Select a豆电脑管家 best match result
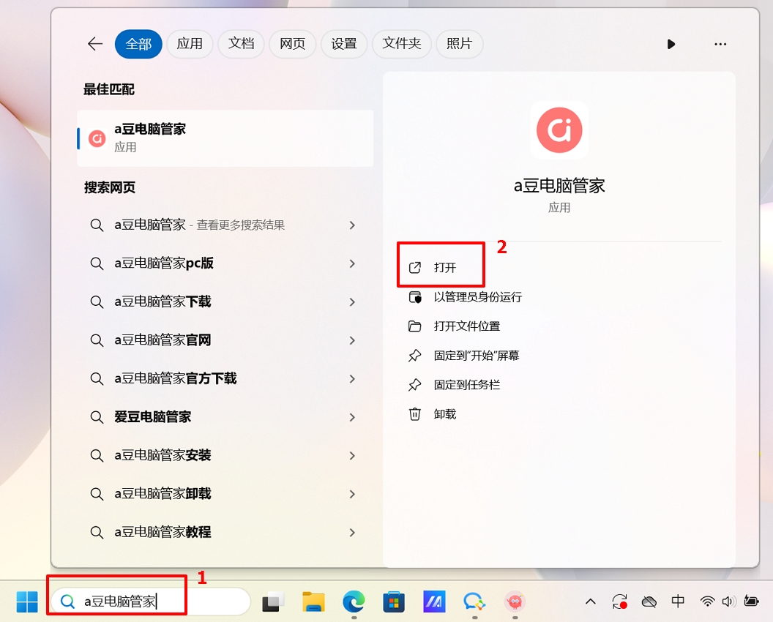The width and height of the screenshot is (773, 622). (x=225, y=138)
